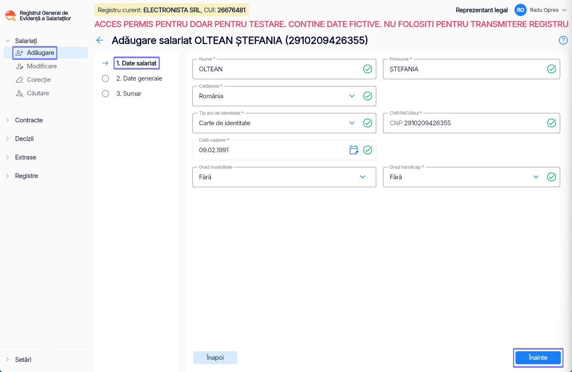Click the Reprezentant legal label

point(482,10)
